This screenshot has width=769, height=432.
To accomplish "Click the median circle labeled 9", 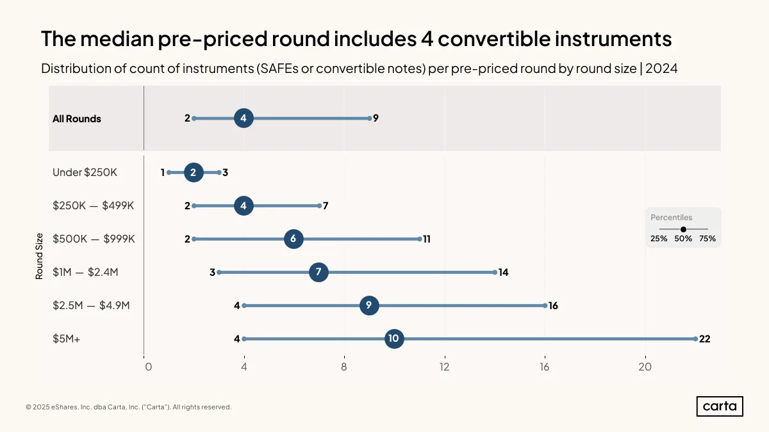I will [368, 305].
